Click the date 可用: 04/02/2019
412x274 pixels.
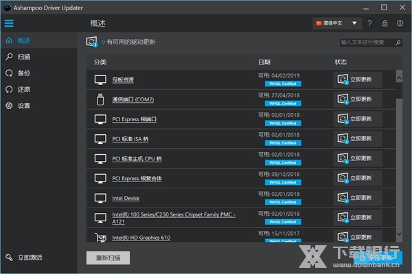[279, 75]
